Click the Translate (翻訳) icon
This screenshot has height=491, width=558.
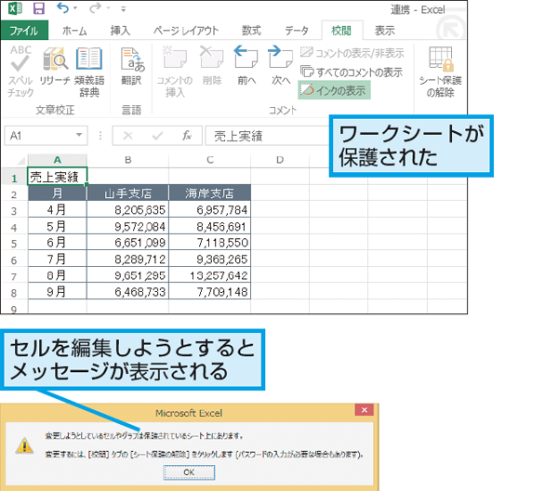(x=133, y=63)
